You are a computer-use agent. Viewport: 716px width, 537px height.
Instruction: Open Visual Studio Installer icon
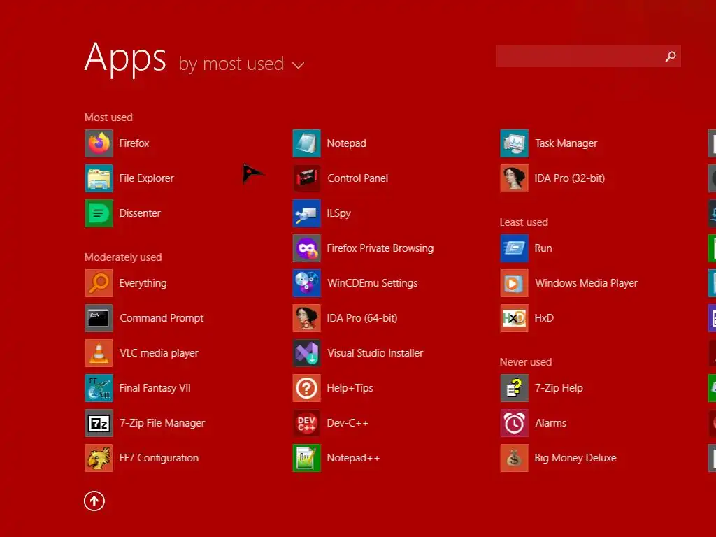click(306, 353)
